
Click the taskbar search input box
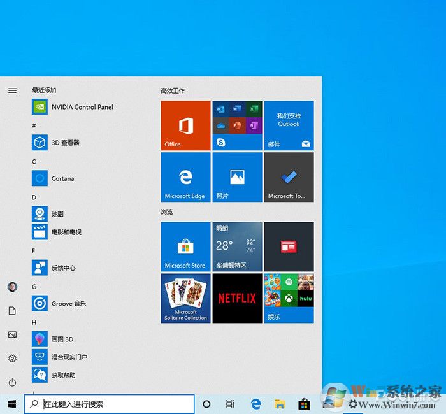click(x=115, y=404)
